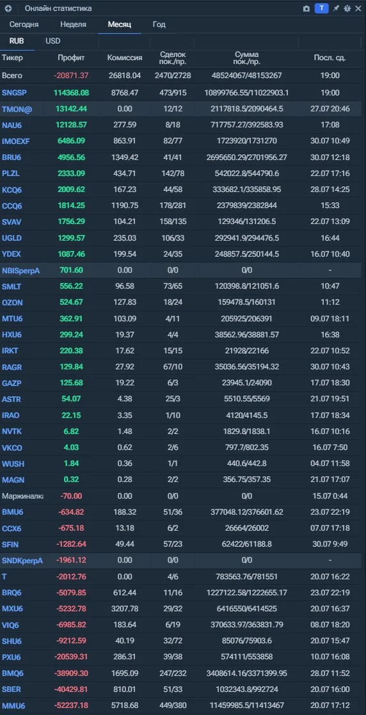Viewport: 366px width, 715px height.
Task: Sort by the Комиссия column header
Action: pyautogui.click(x=124, y=58)
